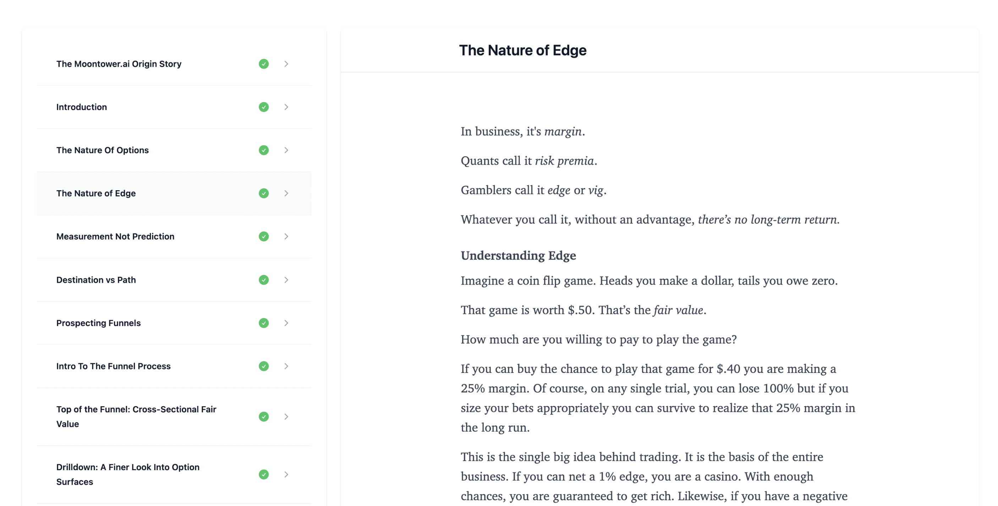The height and width of the screenshot is (506, 998).
Task: Go to Top of the Funnel: Cross-Sectional Fair Value
Action: pos(136,417)
